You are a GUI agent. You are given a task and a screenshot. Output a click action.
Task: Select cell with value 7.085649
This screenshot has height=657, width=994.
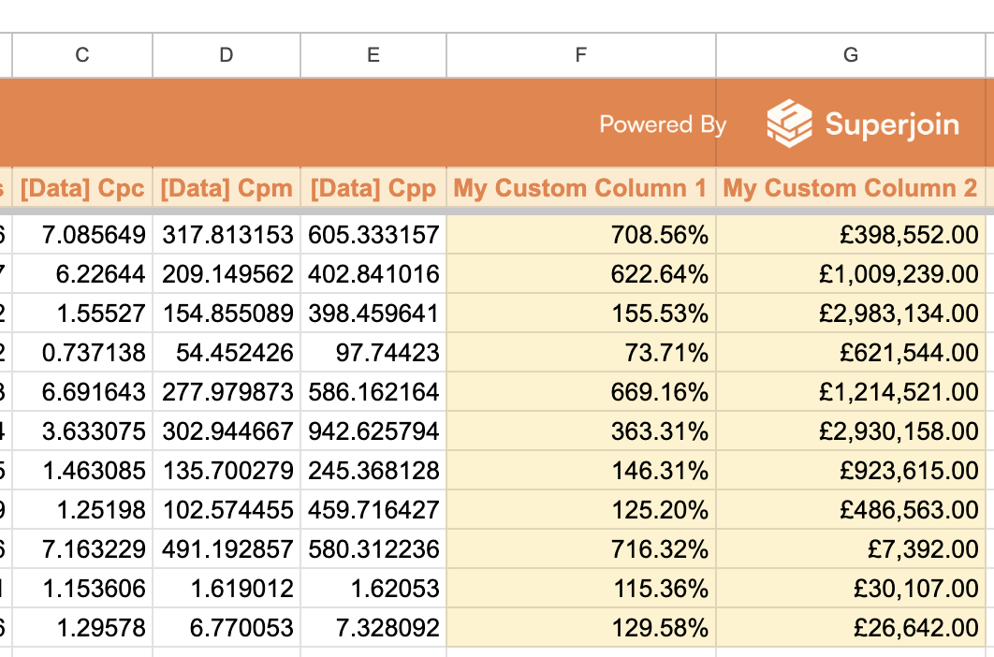point(82,235)
